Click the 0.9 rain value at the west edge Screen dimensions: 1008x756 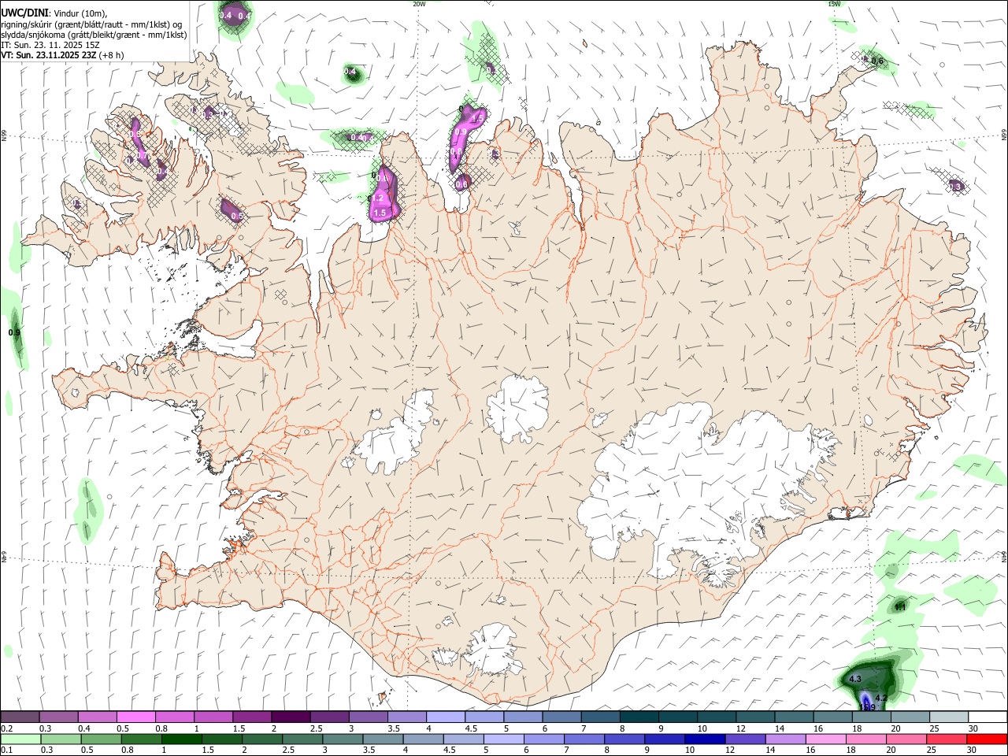(x=14, y=332)
